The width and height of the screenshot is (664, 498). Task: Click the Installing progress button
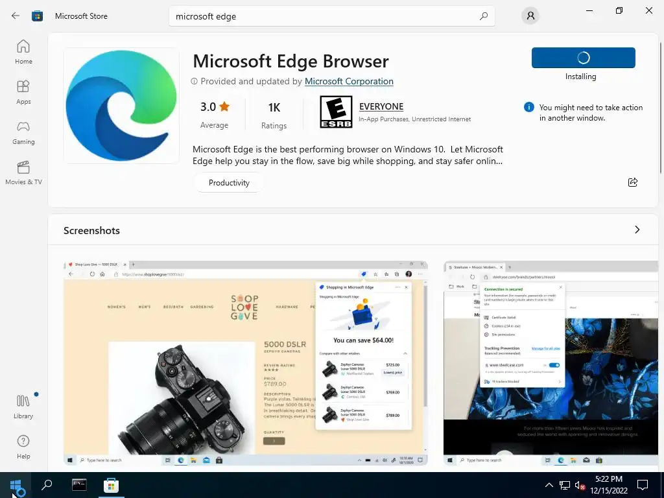coord(583,58)
